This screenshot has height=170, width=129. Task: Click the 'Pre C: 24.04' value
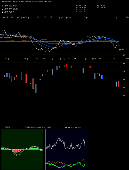81,12
